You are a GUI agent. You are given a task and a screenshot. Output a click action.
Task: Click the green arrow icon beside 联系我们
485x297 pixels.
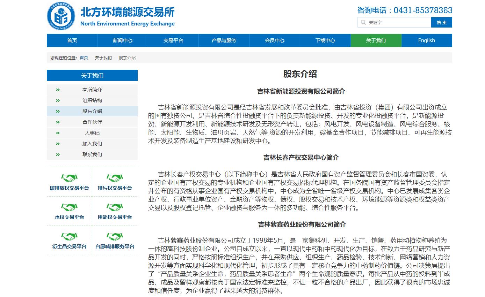tap(58, 154)
